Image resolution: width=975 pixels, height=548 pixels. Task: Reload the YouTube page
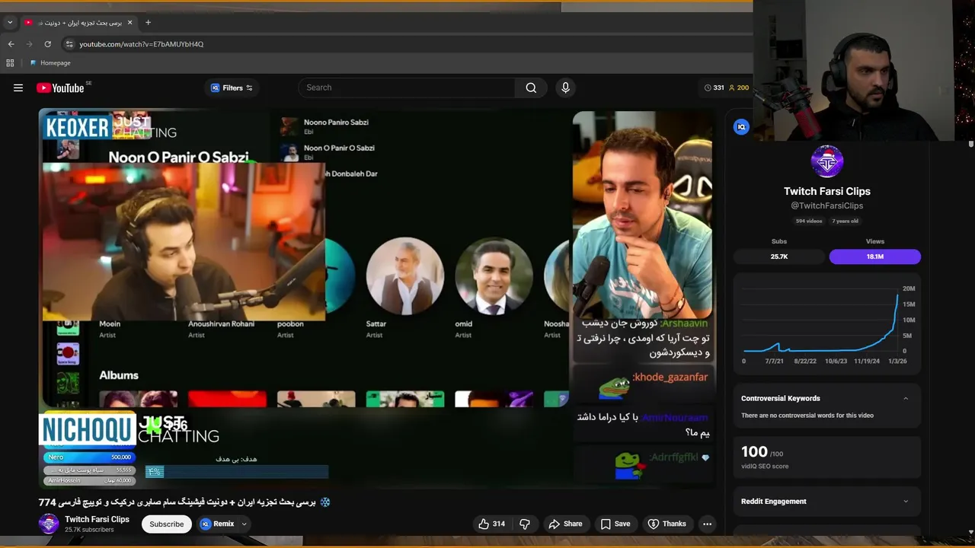[47, 44]
